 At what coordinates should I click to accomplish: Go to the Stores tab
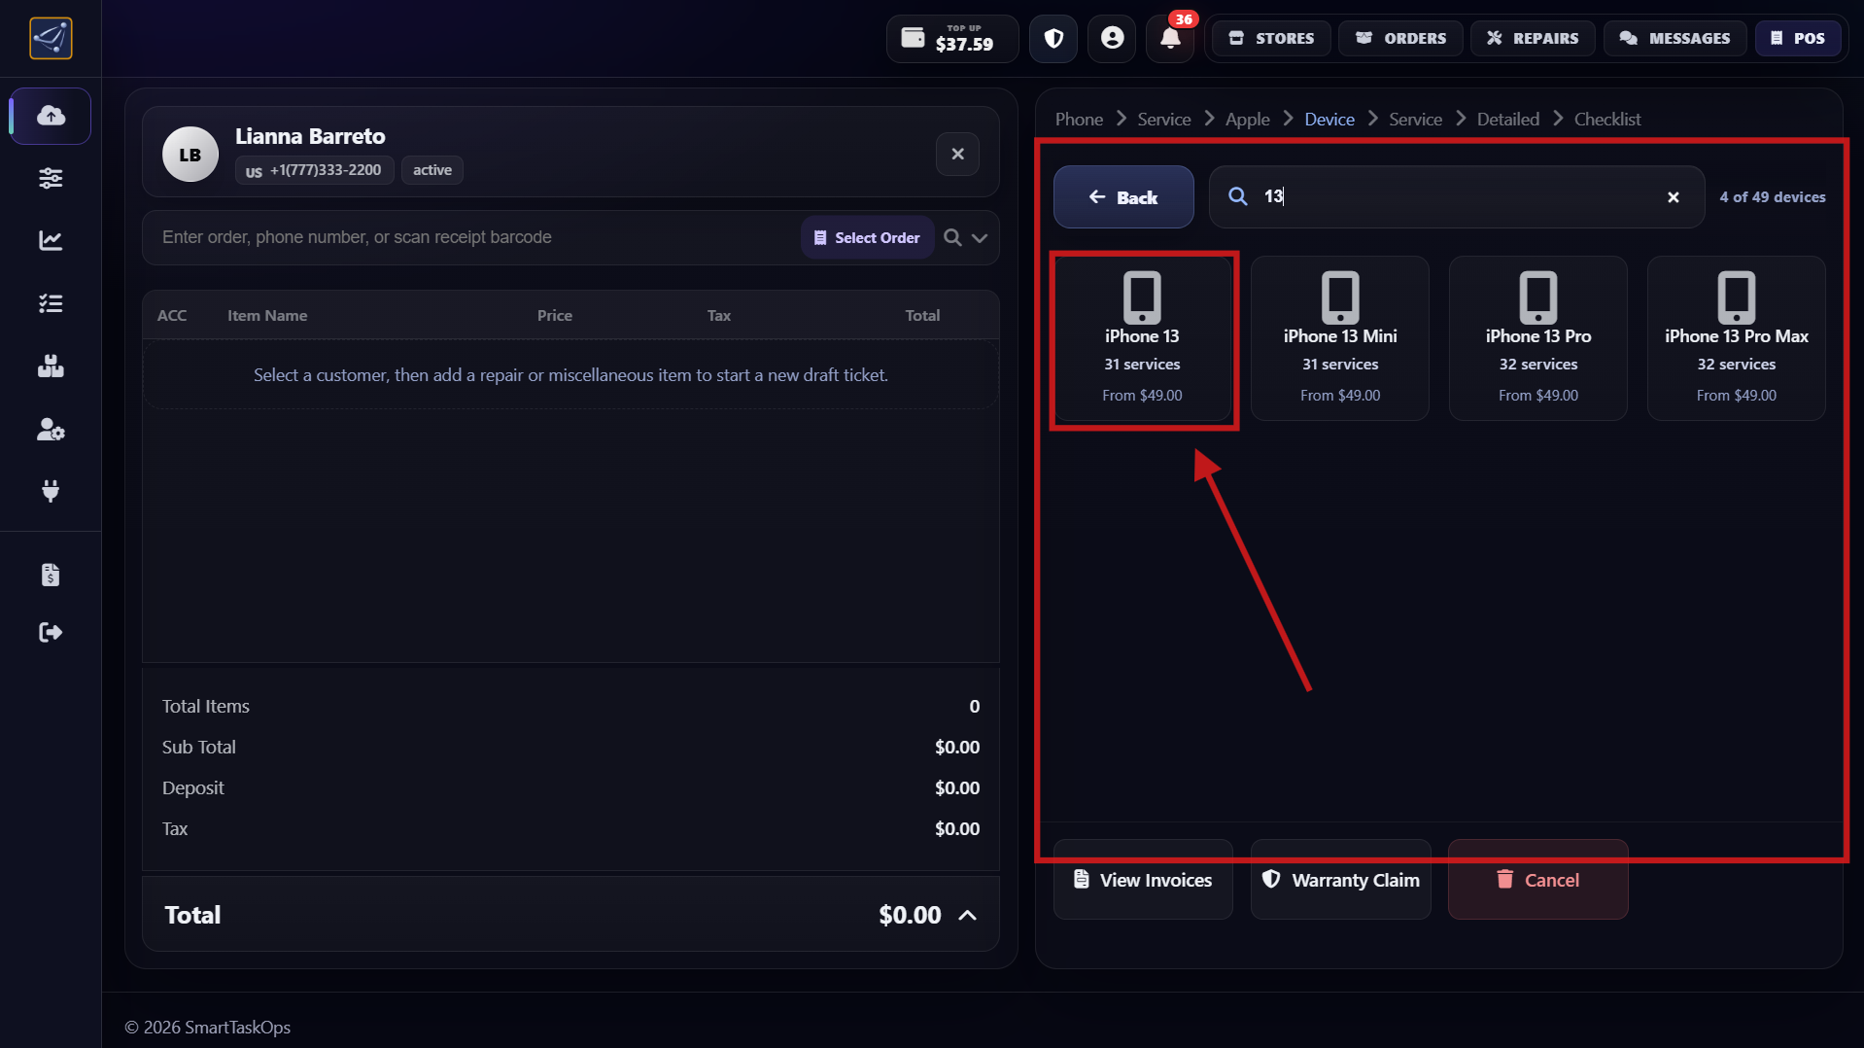pos(1271,39)
